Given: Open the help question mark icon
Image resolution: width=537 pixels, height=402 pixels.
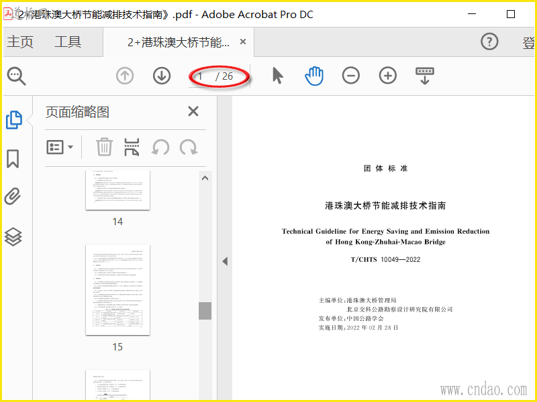Looking at the screenshot, I should (489, 42).
